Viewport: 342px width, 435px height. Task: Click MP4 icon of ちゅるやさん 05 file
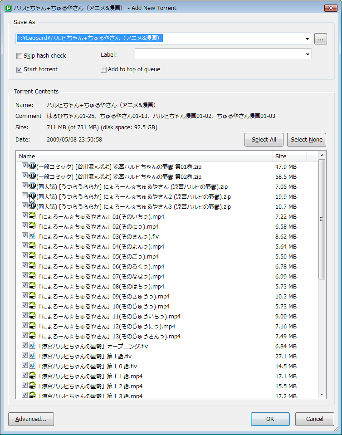point(32,256)
